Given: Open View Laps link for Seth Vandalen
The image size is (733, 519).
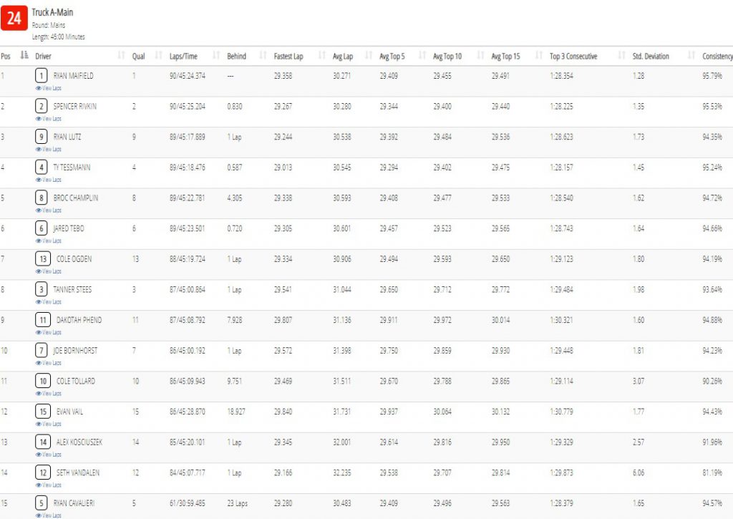Looking at the screenshot, I should 49,485.
